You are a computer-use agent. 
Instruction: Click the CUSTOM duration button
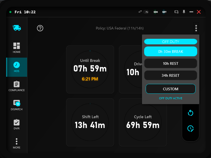[x=171, y=89]
